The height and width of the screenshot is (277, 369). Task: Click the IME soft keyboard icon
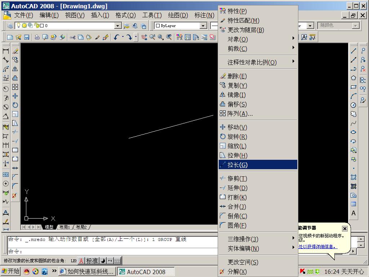(117, 261)
